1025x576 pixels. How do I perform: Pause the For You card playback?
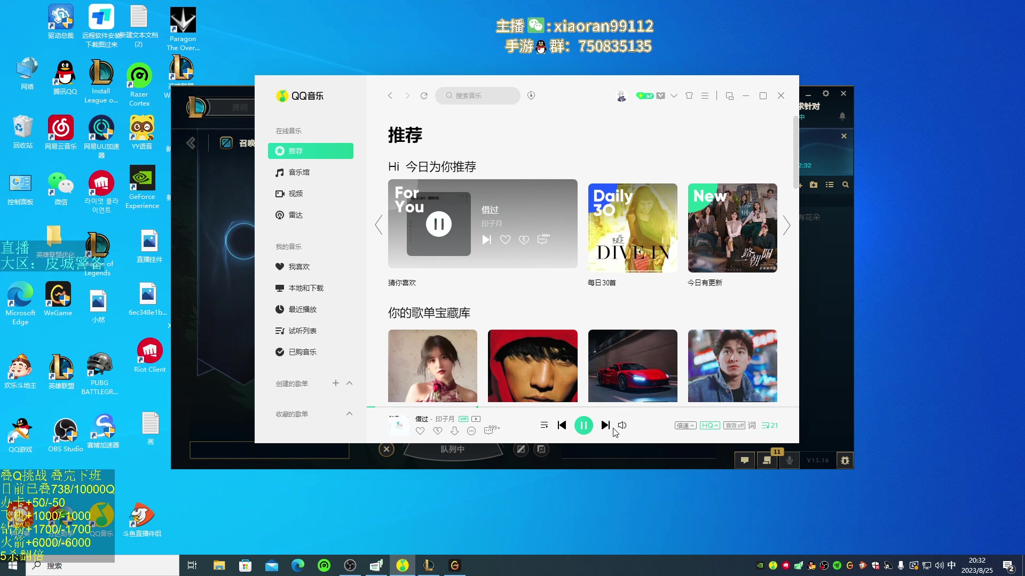tap(439, 224)
